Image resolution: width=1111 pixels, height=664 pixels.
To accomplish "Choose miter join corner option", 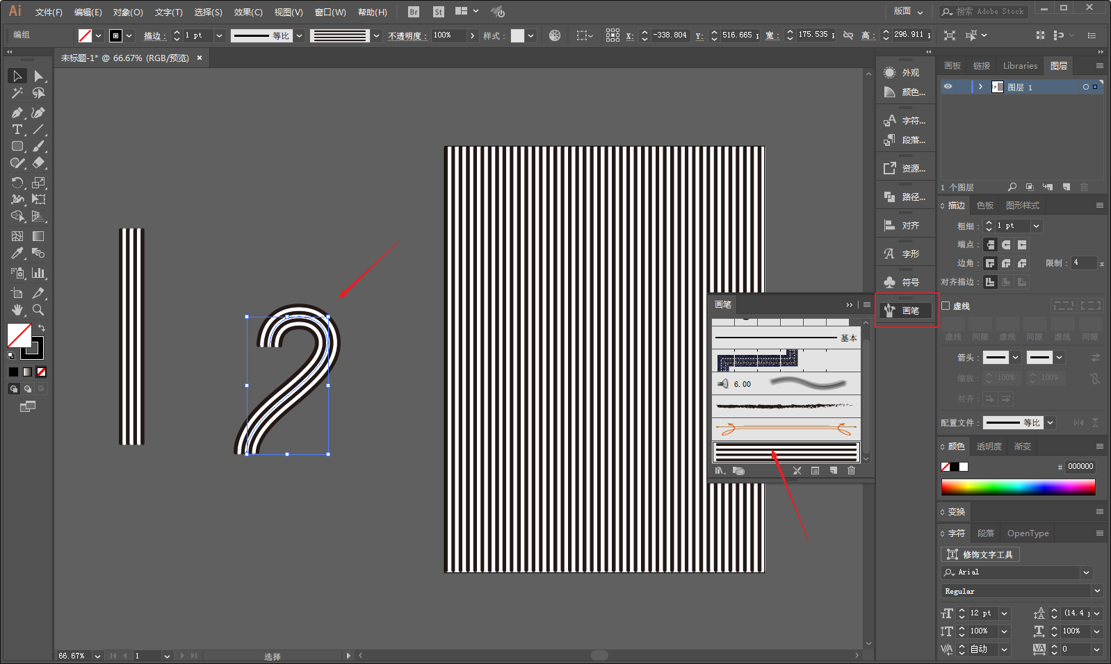I will [x=991, y=263].
